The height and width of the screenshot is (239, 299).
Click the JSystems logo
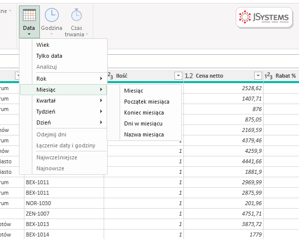tap(264, 18)
